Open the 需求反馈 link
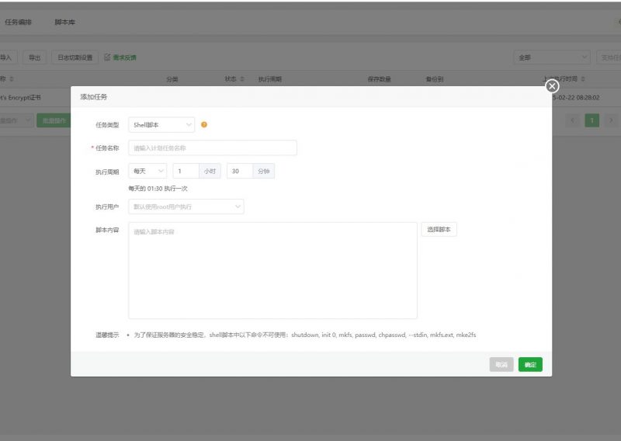621x441 pixels. coord(120,57)
